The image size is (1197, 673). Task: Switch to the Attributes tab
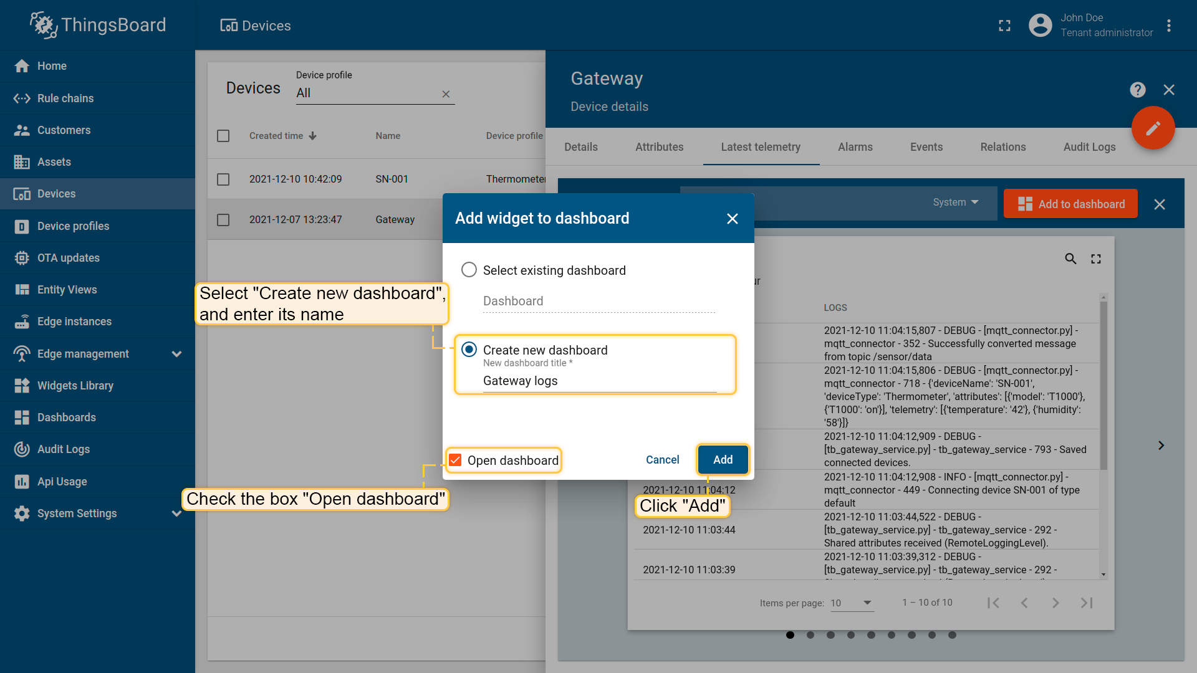pos(660,147)
